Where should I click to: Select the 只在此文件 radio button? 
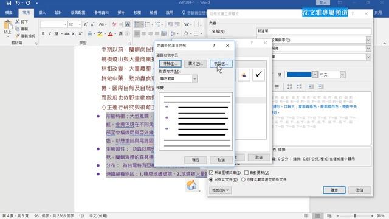point(211,179)
